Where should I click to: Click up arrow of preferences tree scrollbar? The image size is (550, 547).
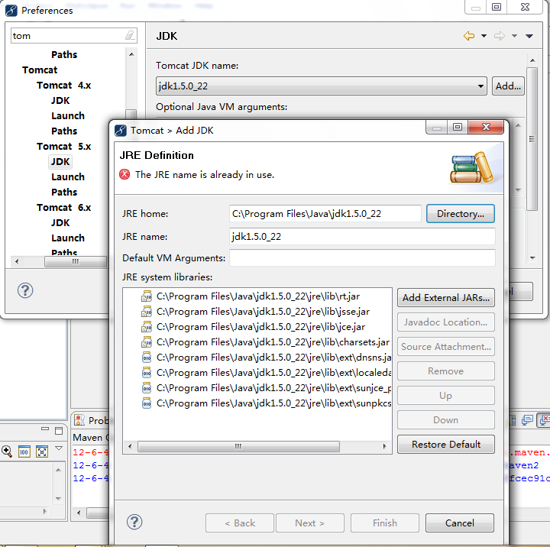pos(131,54)
